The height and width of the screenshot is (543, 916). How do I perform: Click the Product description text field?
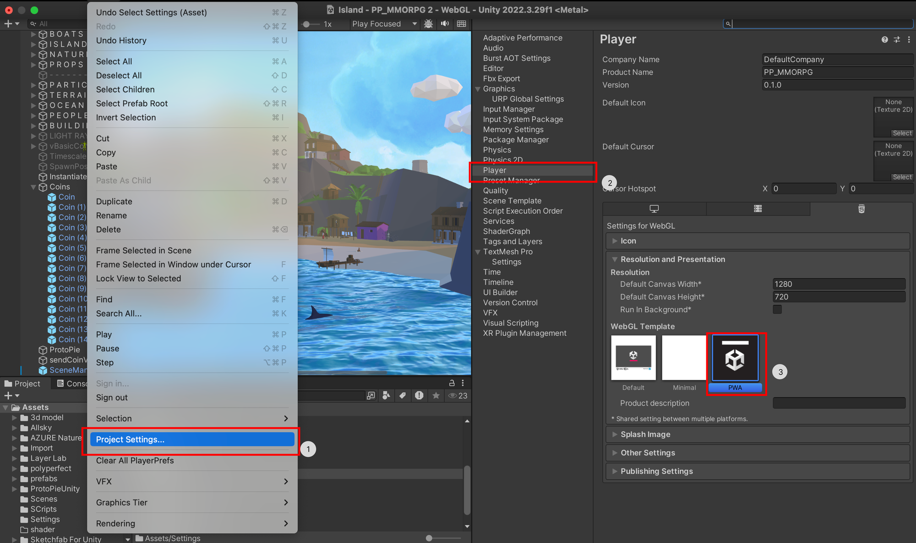839,403
